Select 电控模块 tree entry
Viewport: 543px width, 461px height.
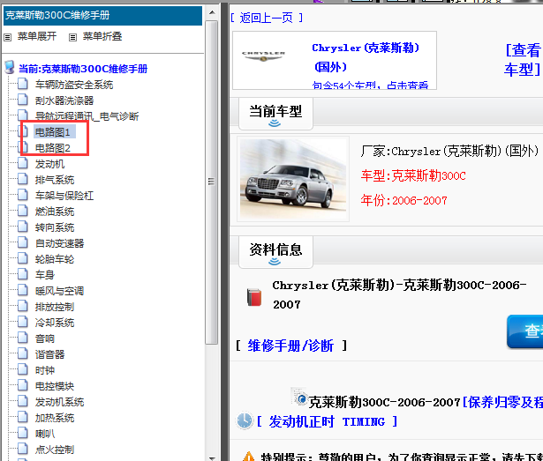point(55,386)
